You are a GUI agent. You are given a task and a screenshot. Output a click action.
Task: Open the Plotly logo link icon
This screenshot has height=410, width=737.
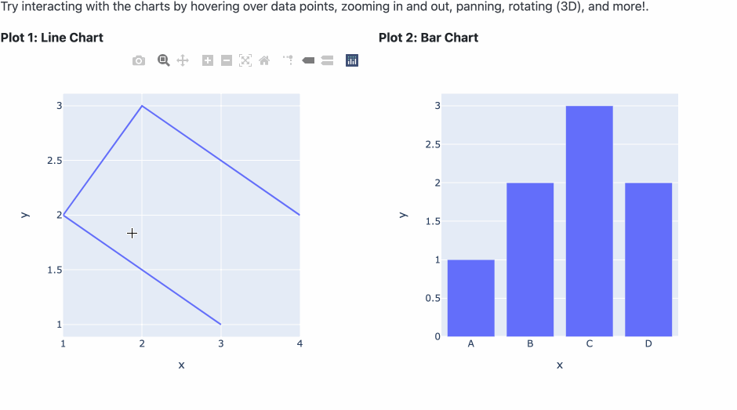coord(352,60)
